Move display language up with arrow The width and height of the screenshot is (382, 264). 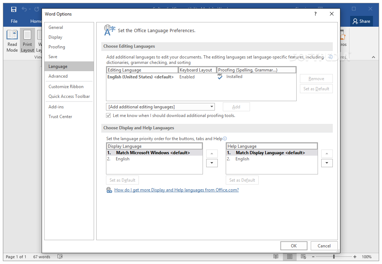pos(212,153)
